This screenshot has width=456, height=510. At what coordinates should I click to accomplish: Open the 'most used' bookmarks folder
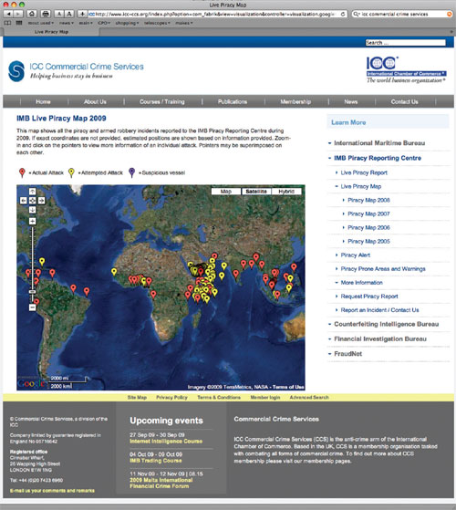(41, 23)
